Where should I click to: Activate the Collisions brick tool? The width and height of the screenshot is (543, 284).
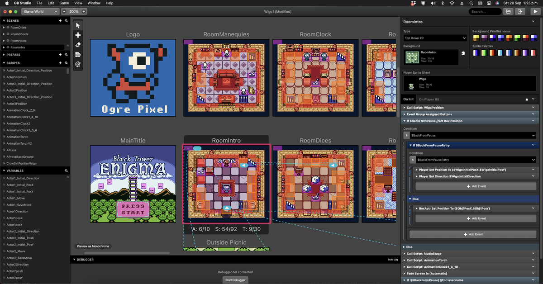click(78, 55)
